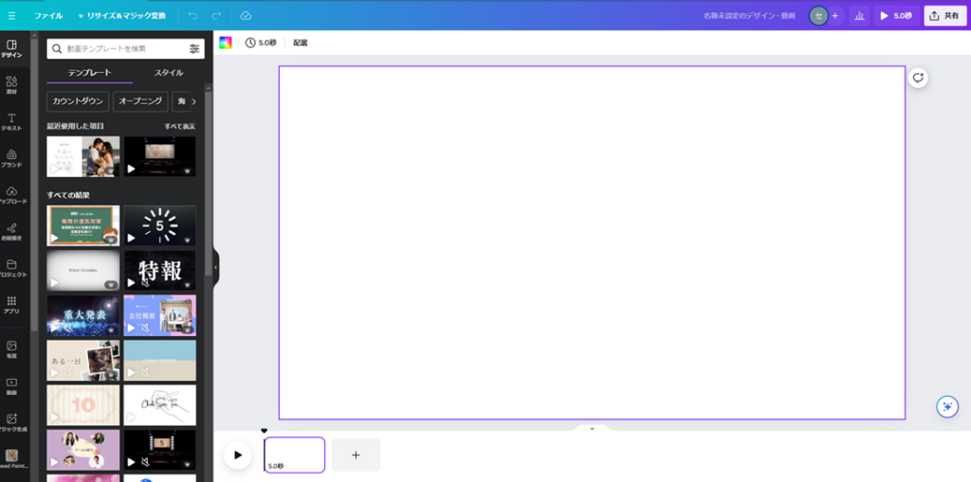The height and width of the screenshot is (482, 971).
Task: Open the テキスト (Text) sidebar tool
Action: [x=11, y=121]
